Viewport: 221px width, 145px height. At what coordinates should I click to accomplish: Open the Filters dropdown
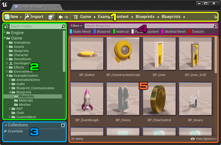click(x=76, y=26)
